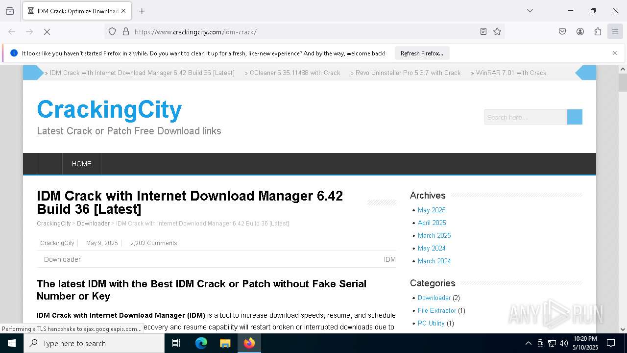627x353 pixels.
Task: Click CrackingCity breadcrumb link
Action: tap(54, 224)
